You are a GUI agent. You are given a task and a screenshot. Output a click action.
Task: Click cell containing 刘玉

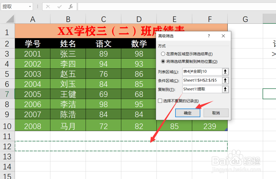(x=68, y=84)
